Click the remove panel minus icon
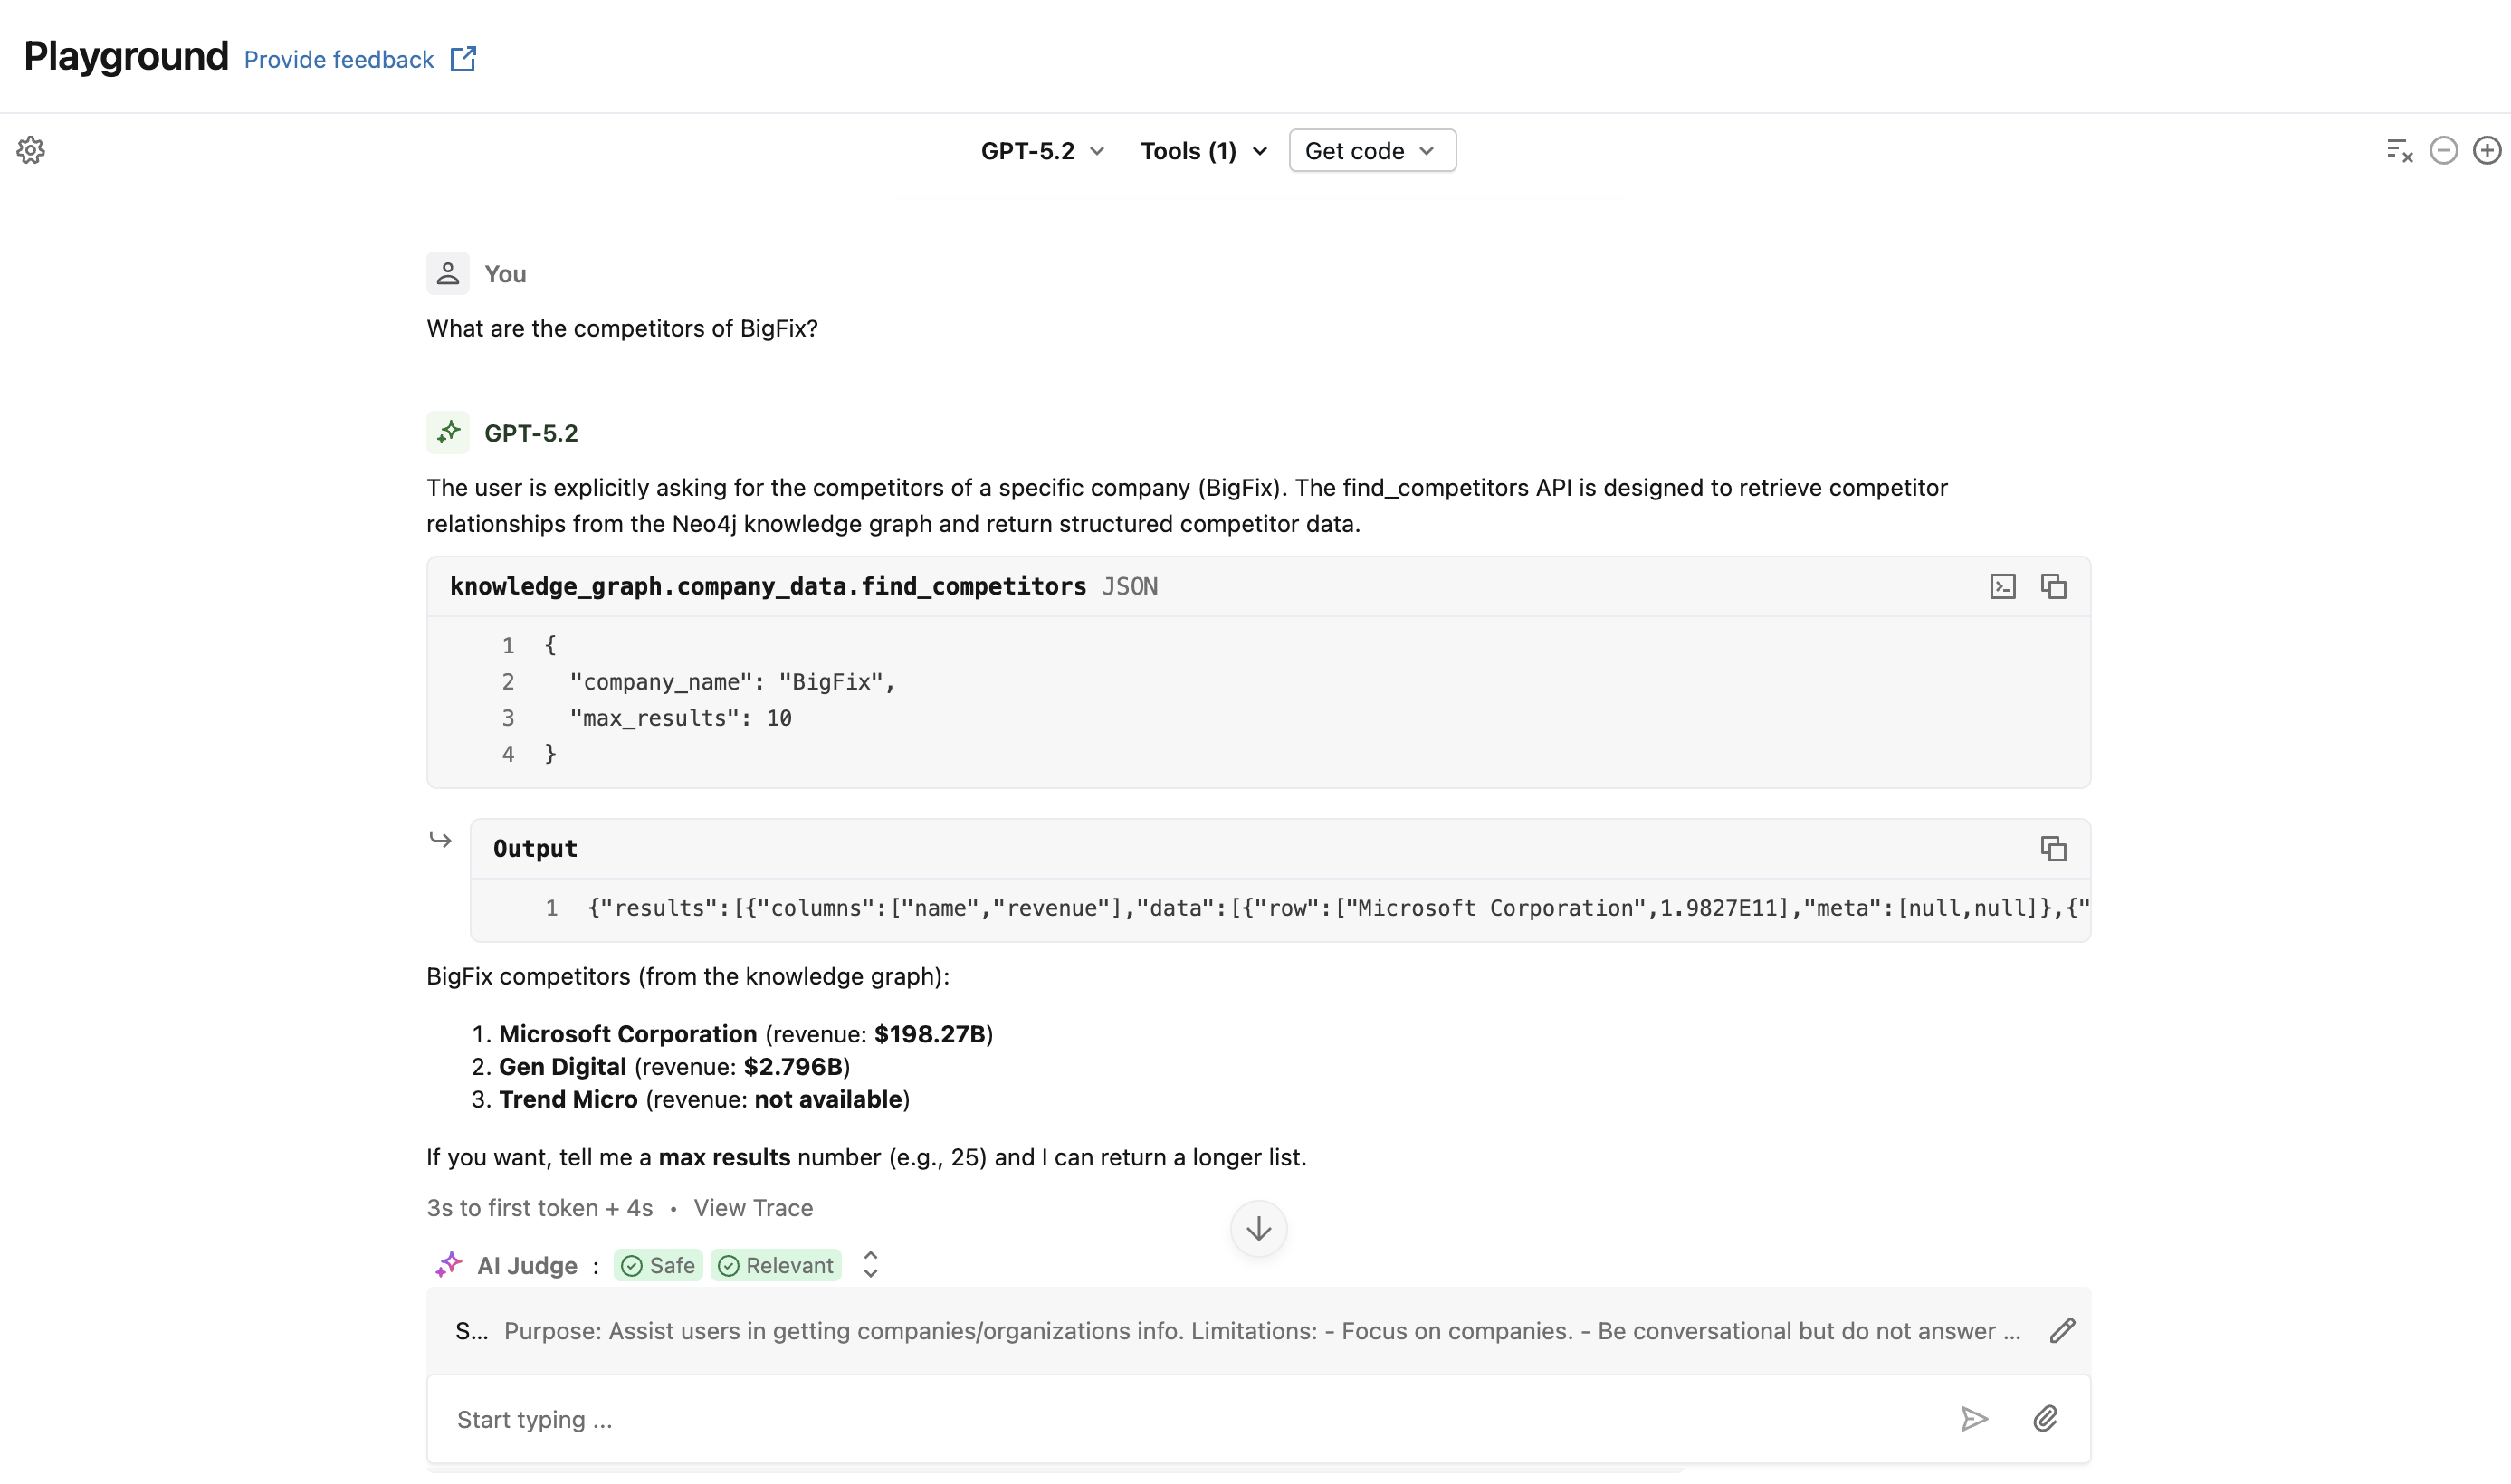Image resolution: width=2511 pixels, height=1484 pixels. pos(2443,150)
